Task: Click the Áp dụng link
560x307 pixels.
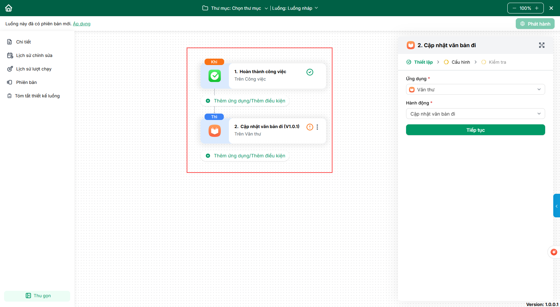Action: point(82,24)
